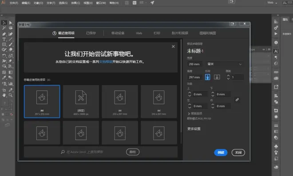
Task: Select the Rotate tool
Action: (x=4, y=55)
